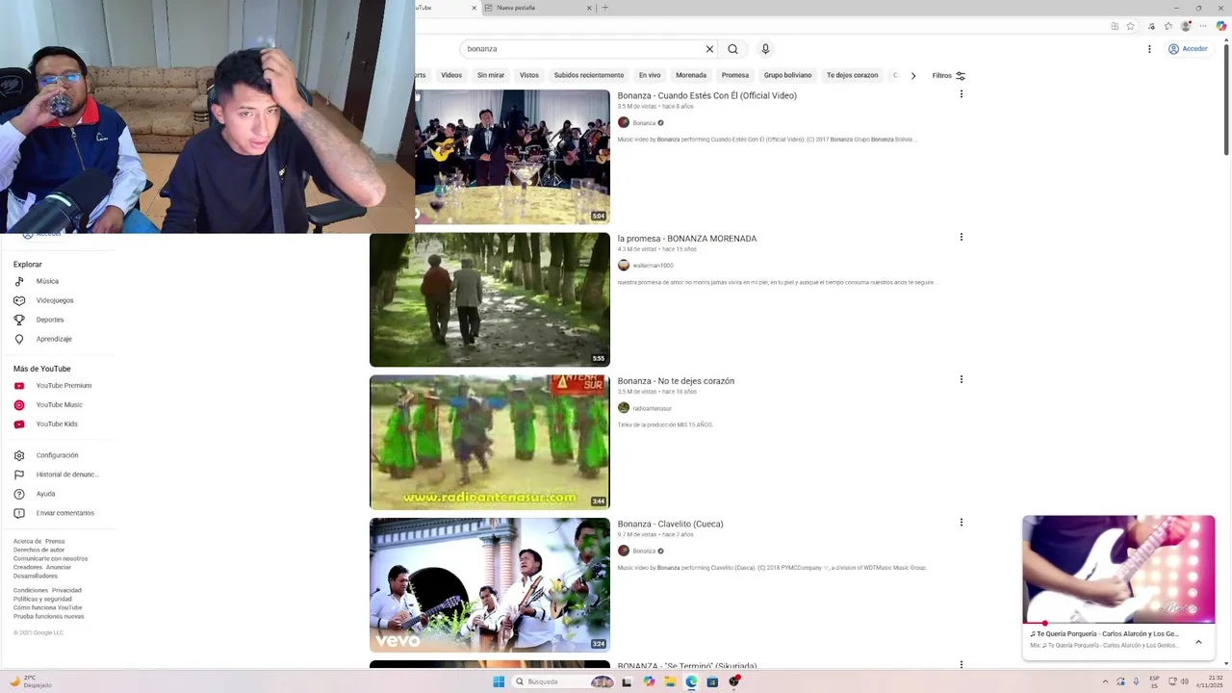
Task: Select the Sin mirar filter chip
Action: click(491, 75)
